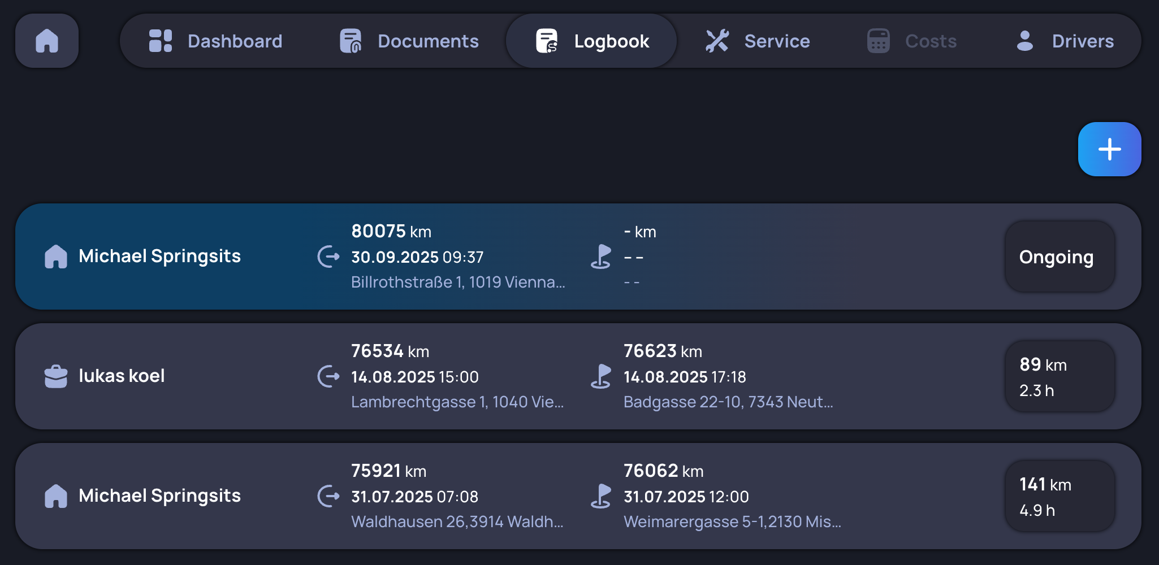Select the Service wrench icon
The width and height of the screenshot is (1159, 565).
717,40
